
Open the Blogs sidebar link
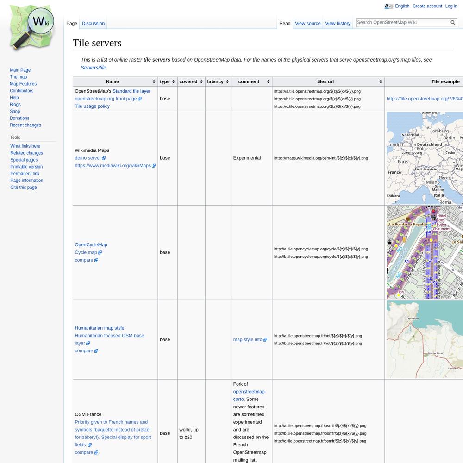click(x=15, y=105)
